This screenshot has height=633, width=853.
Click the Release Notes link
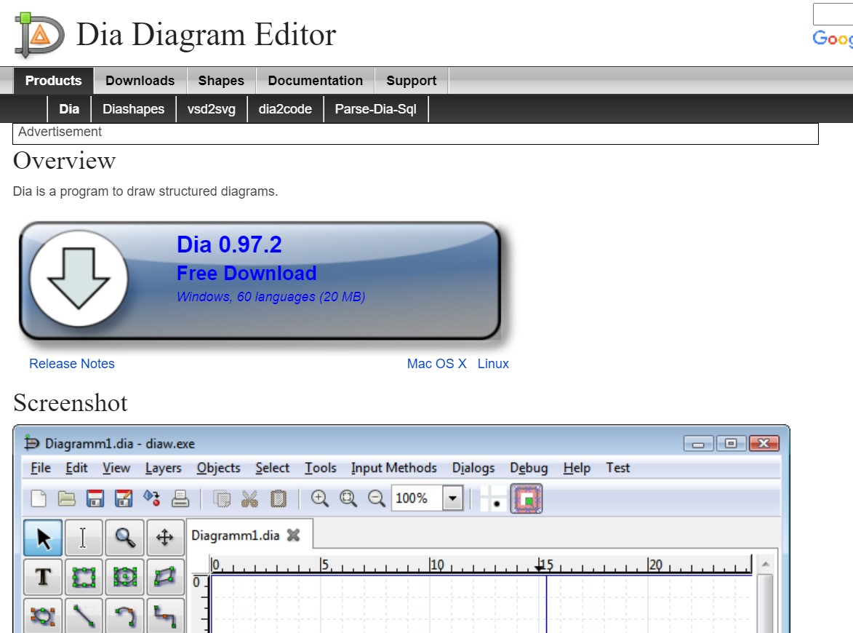(x=72, y=364)
